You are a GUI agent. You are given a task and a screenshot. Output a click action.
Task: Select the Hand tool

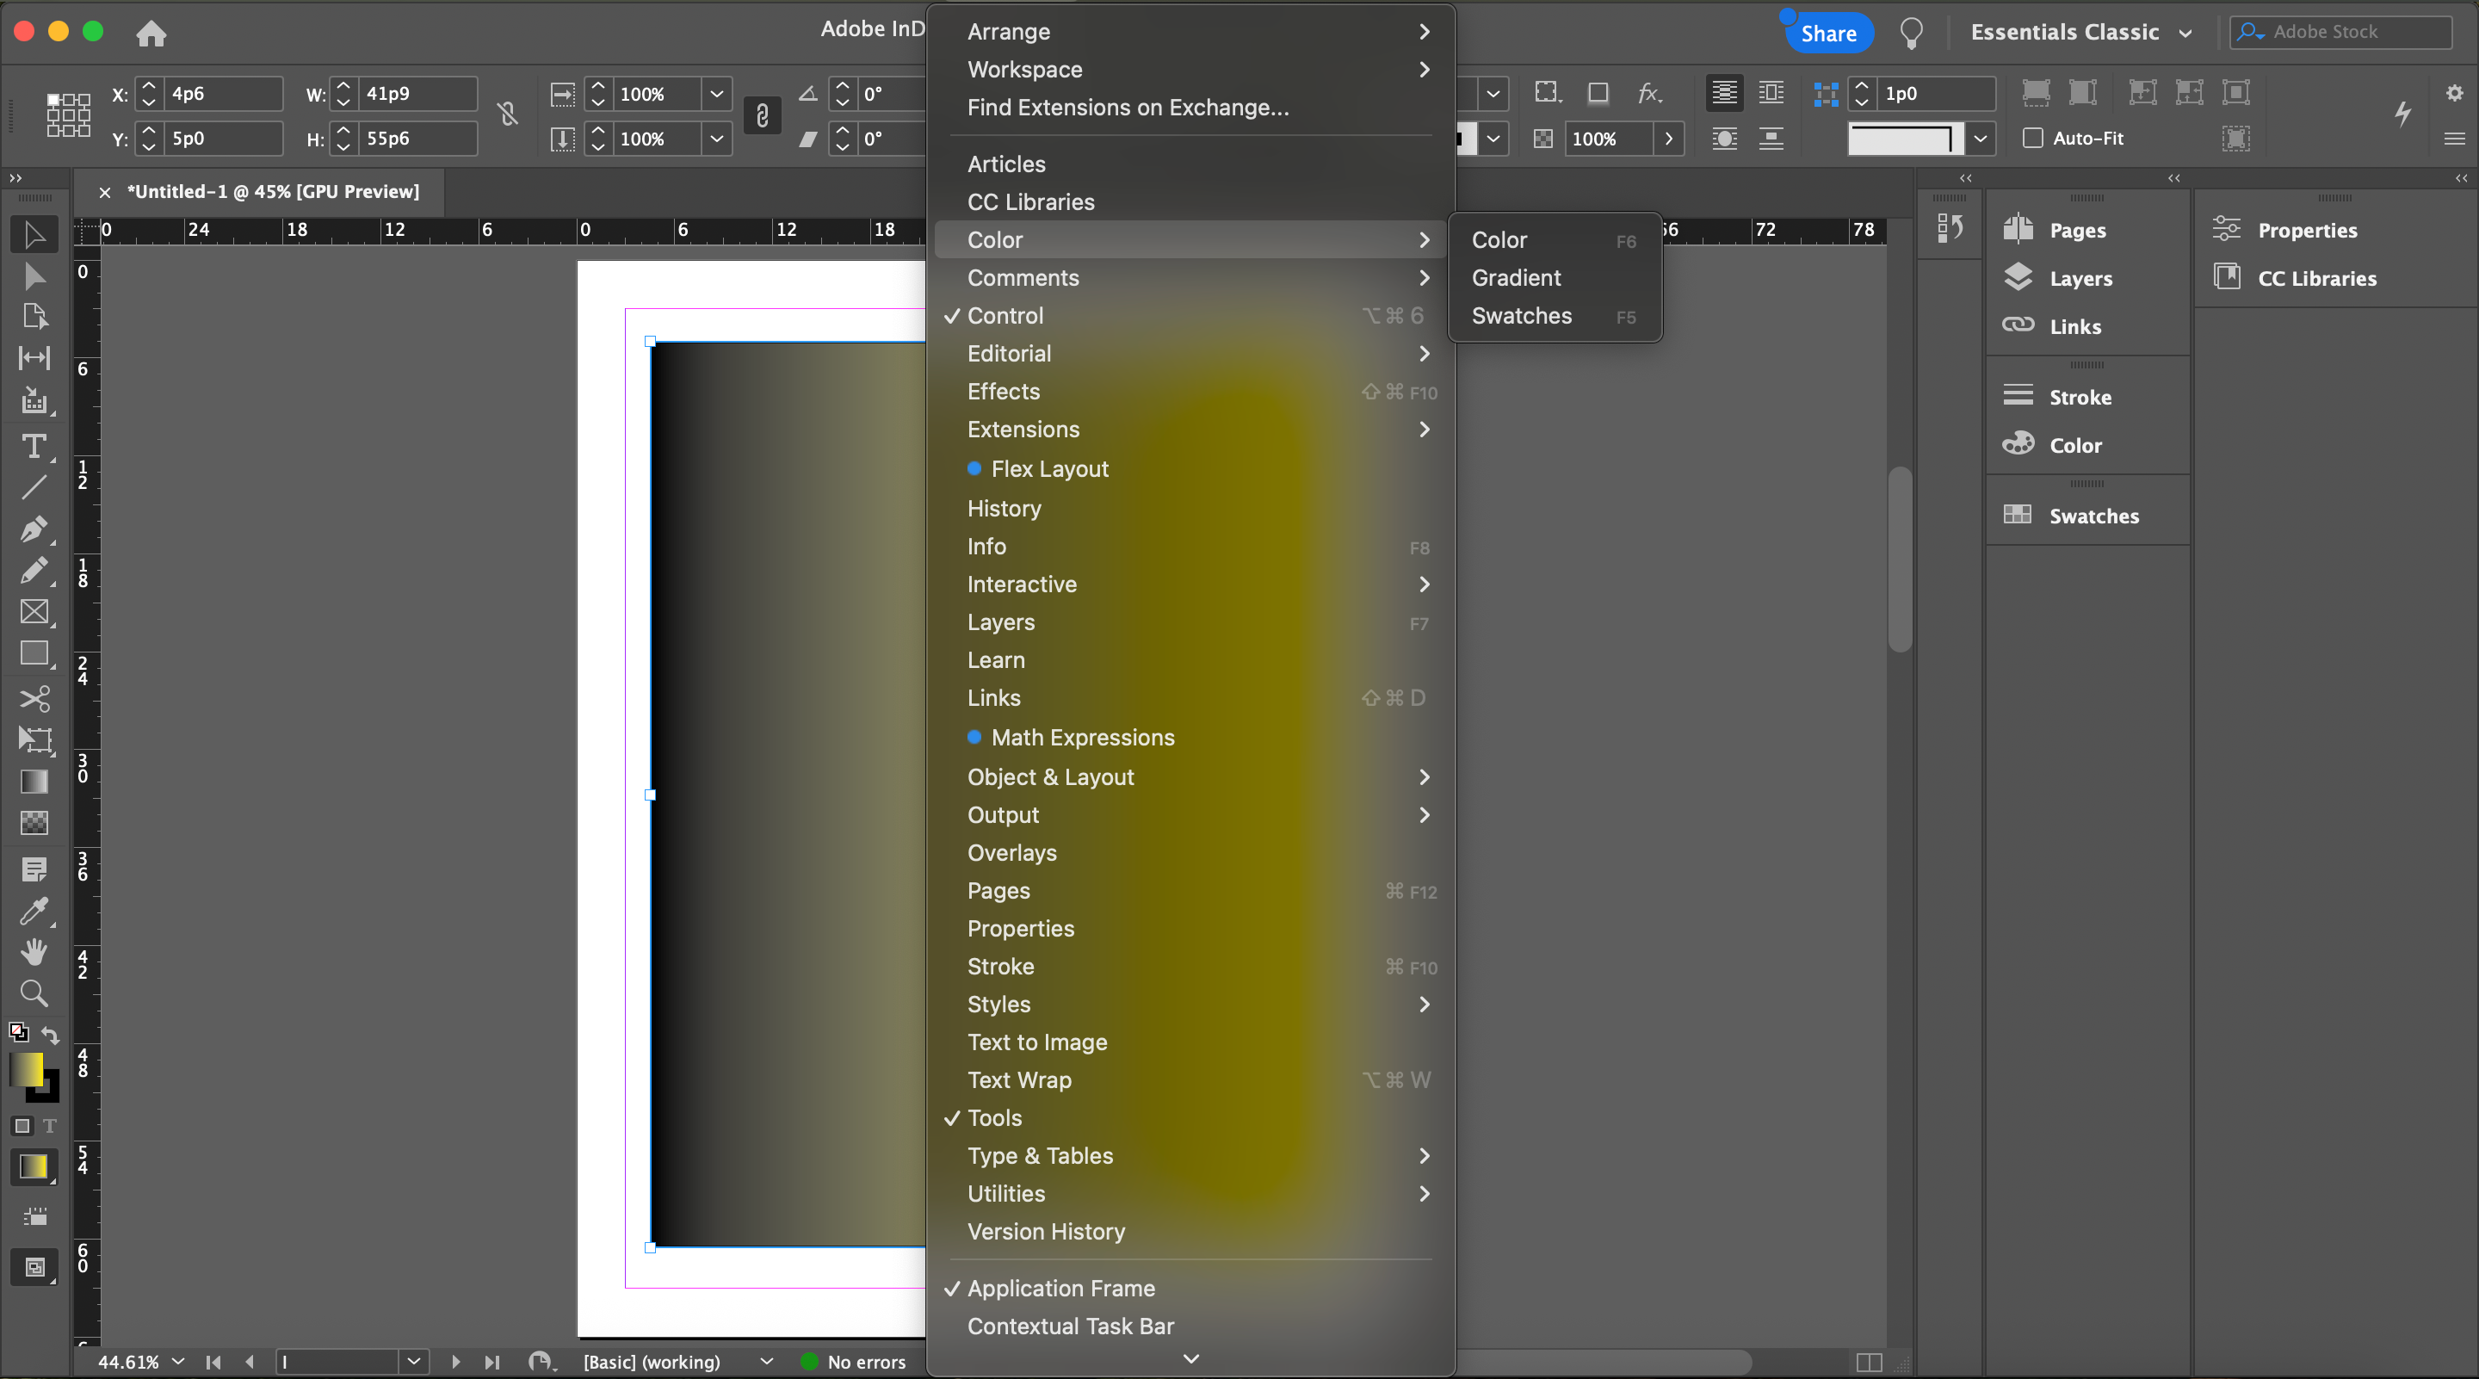coord(34,952)
